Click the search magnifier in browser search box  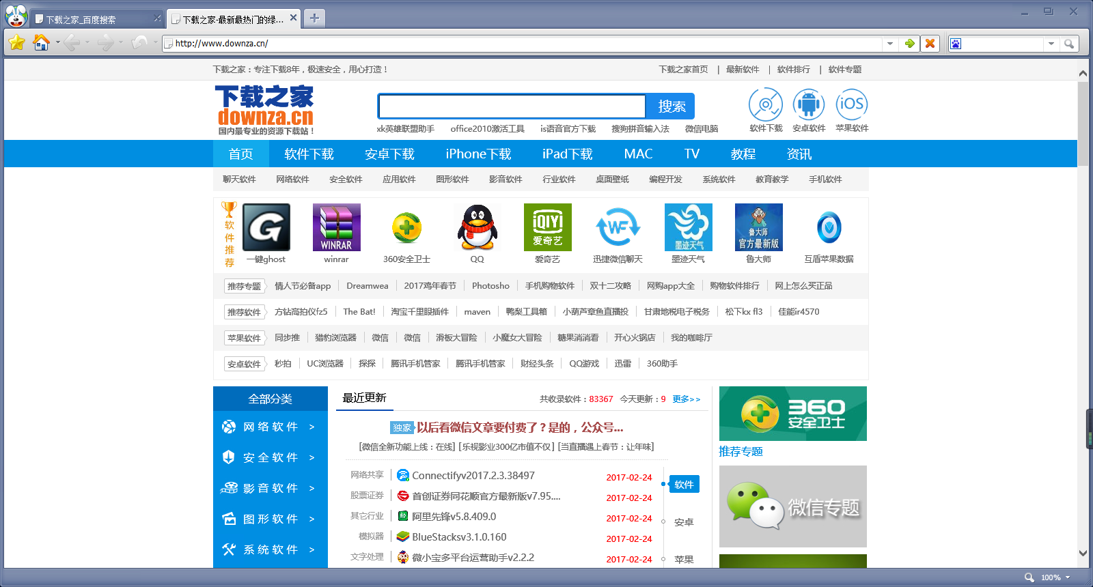click(x=1069, y=44)
